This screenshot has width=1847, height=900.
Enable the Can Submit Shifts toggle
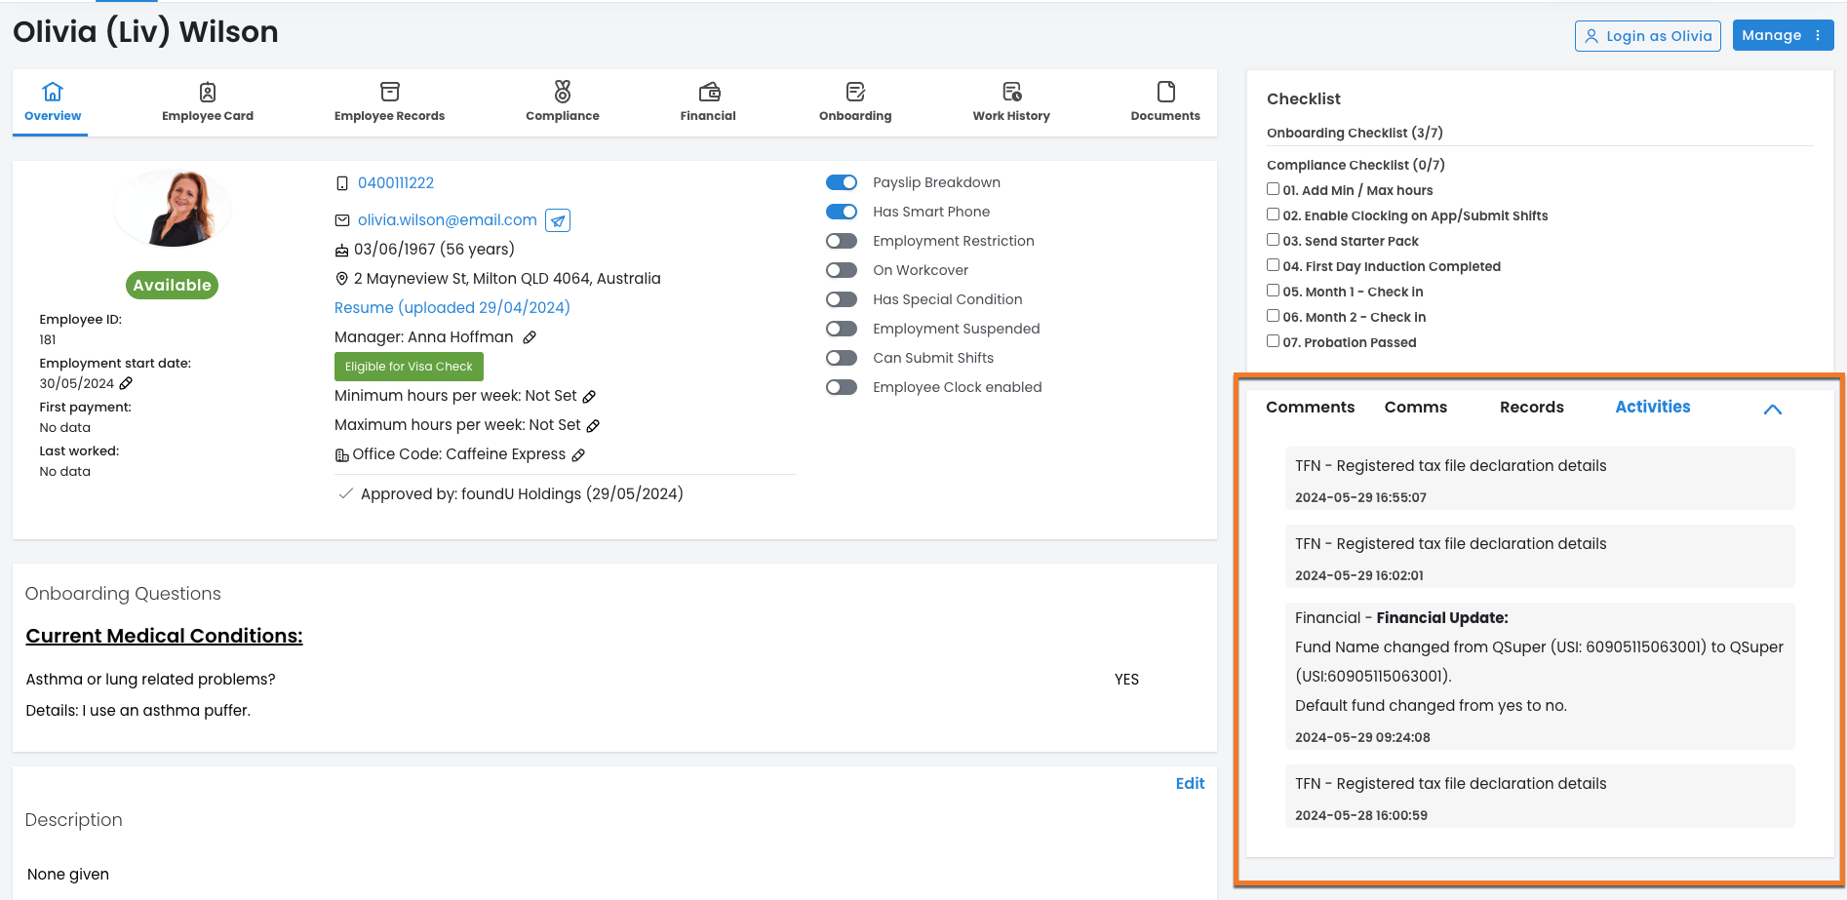(x=841, y=358)
